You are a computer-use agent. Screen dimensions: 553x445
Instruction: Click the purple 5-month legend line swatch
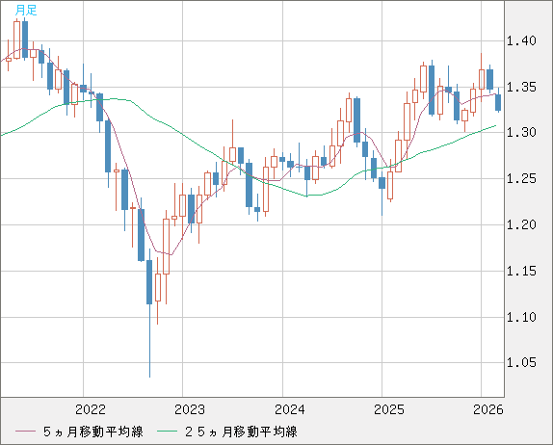[x=25, y=432]
